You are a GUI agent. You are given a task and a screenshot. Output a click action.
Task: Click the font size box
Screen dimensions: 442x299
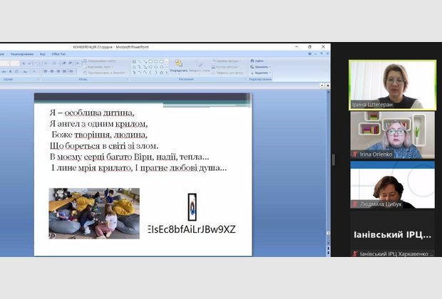point(15,63)
